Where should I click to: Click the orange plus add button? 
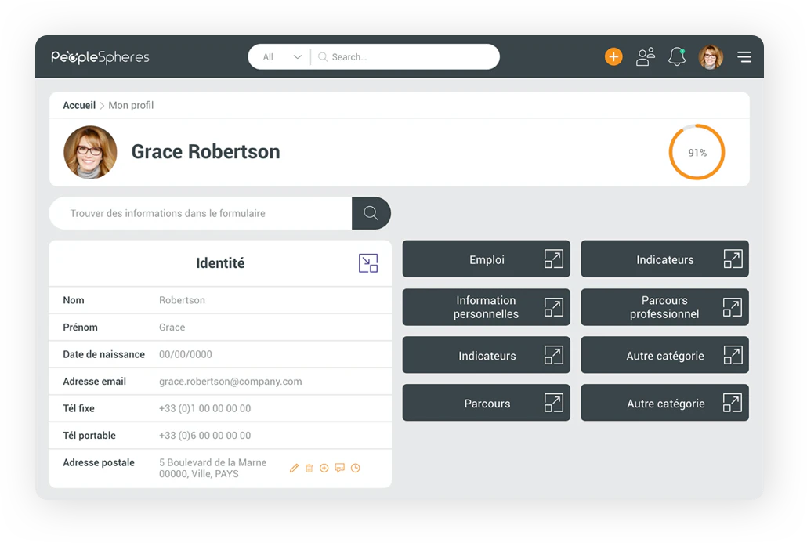(x=613, y=56)
